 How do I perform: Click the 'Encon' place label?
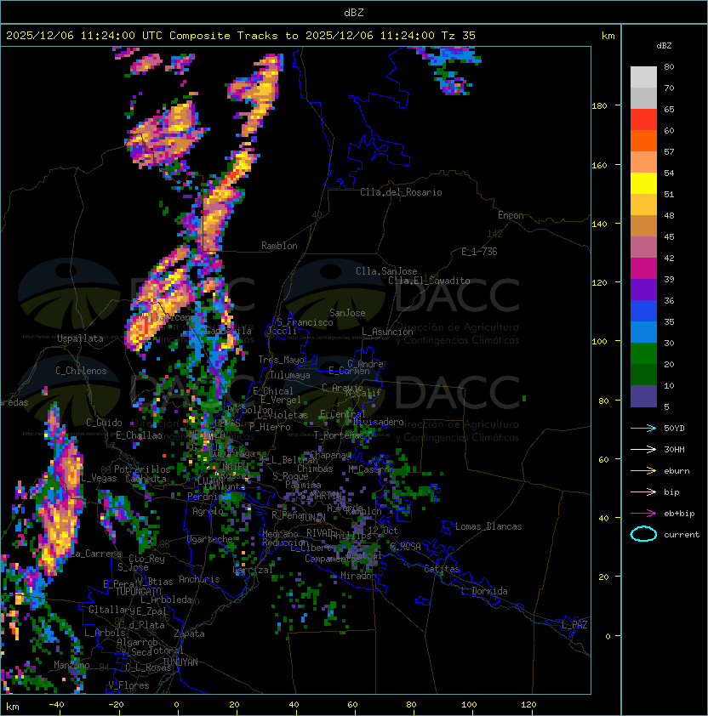pyautogui.click(x=511, y=215)
